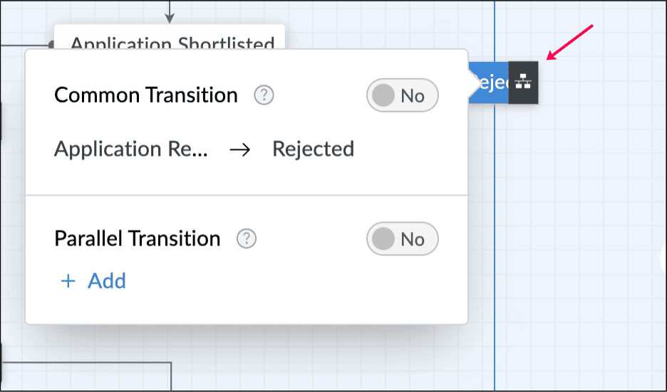Click the transition hierarchy icon beside Rejected

click(524, 83)
